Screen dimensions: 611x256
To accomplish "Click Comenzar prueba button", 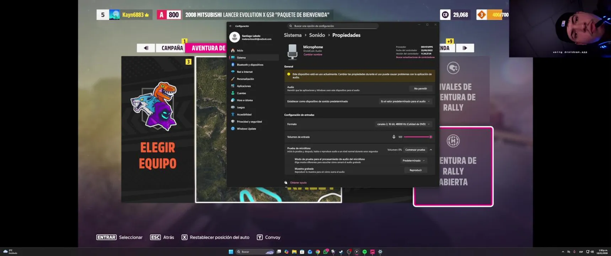I will (x=415, y=150).
